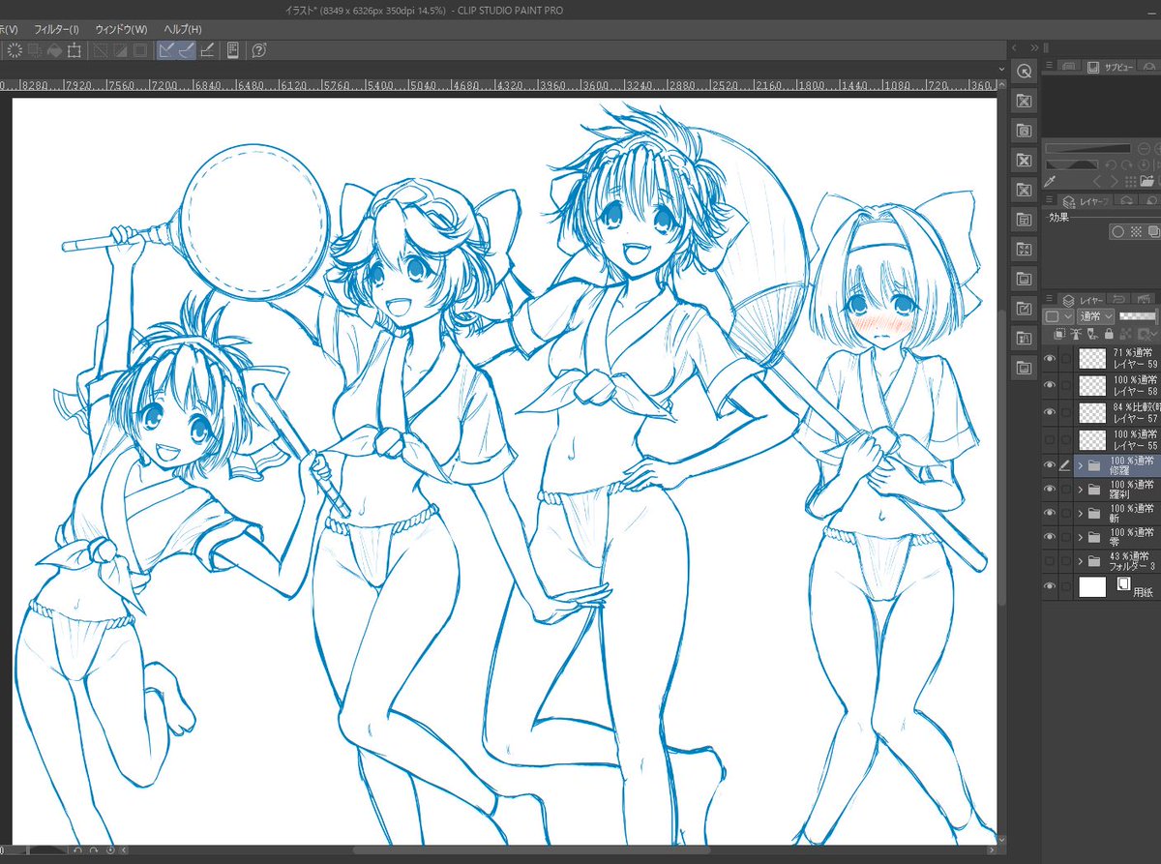Switch to the レイヤー tab in the layer palette
This screenshot has height=864, width=1161.
click(x=1083, y=300)
